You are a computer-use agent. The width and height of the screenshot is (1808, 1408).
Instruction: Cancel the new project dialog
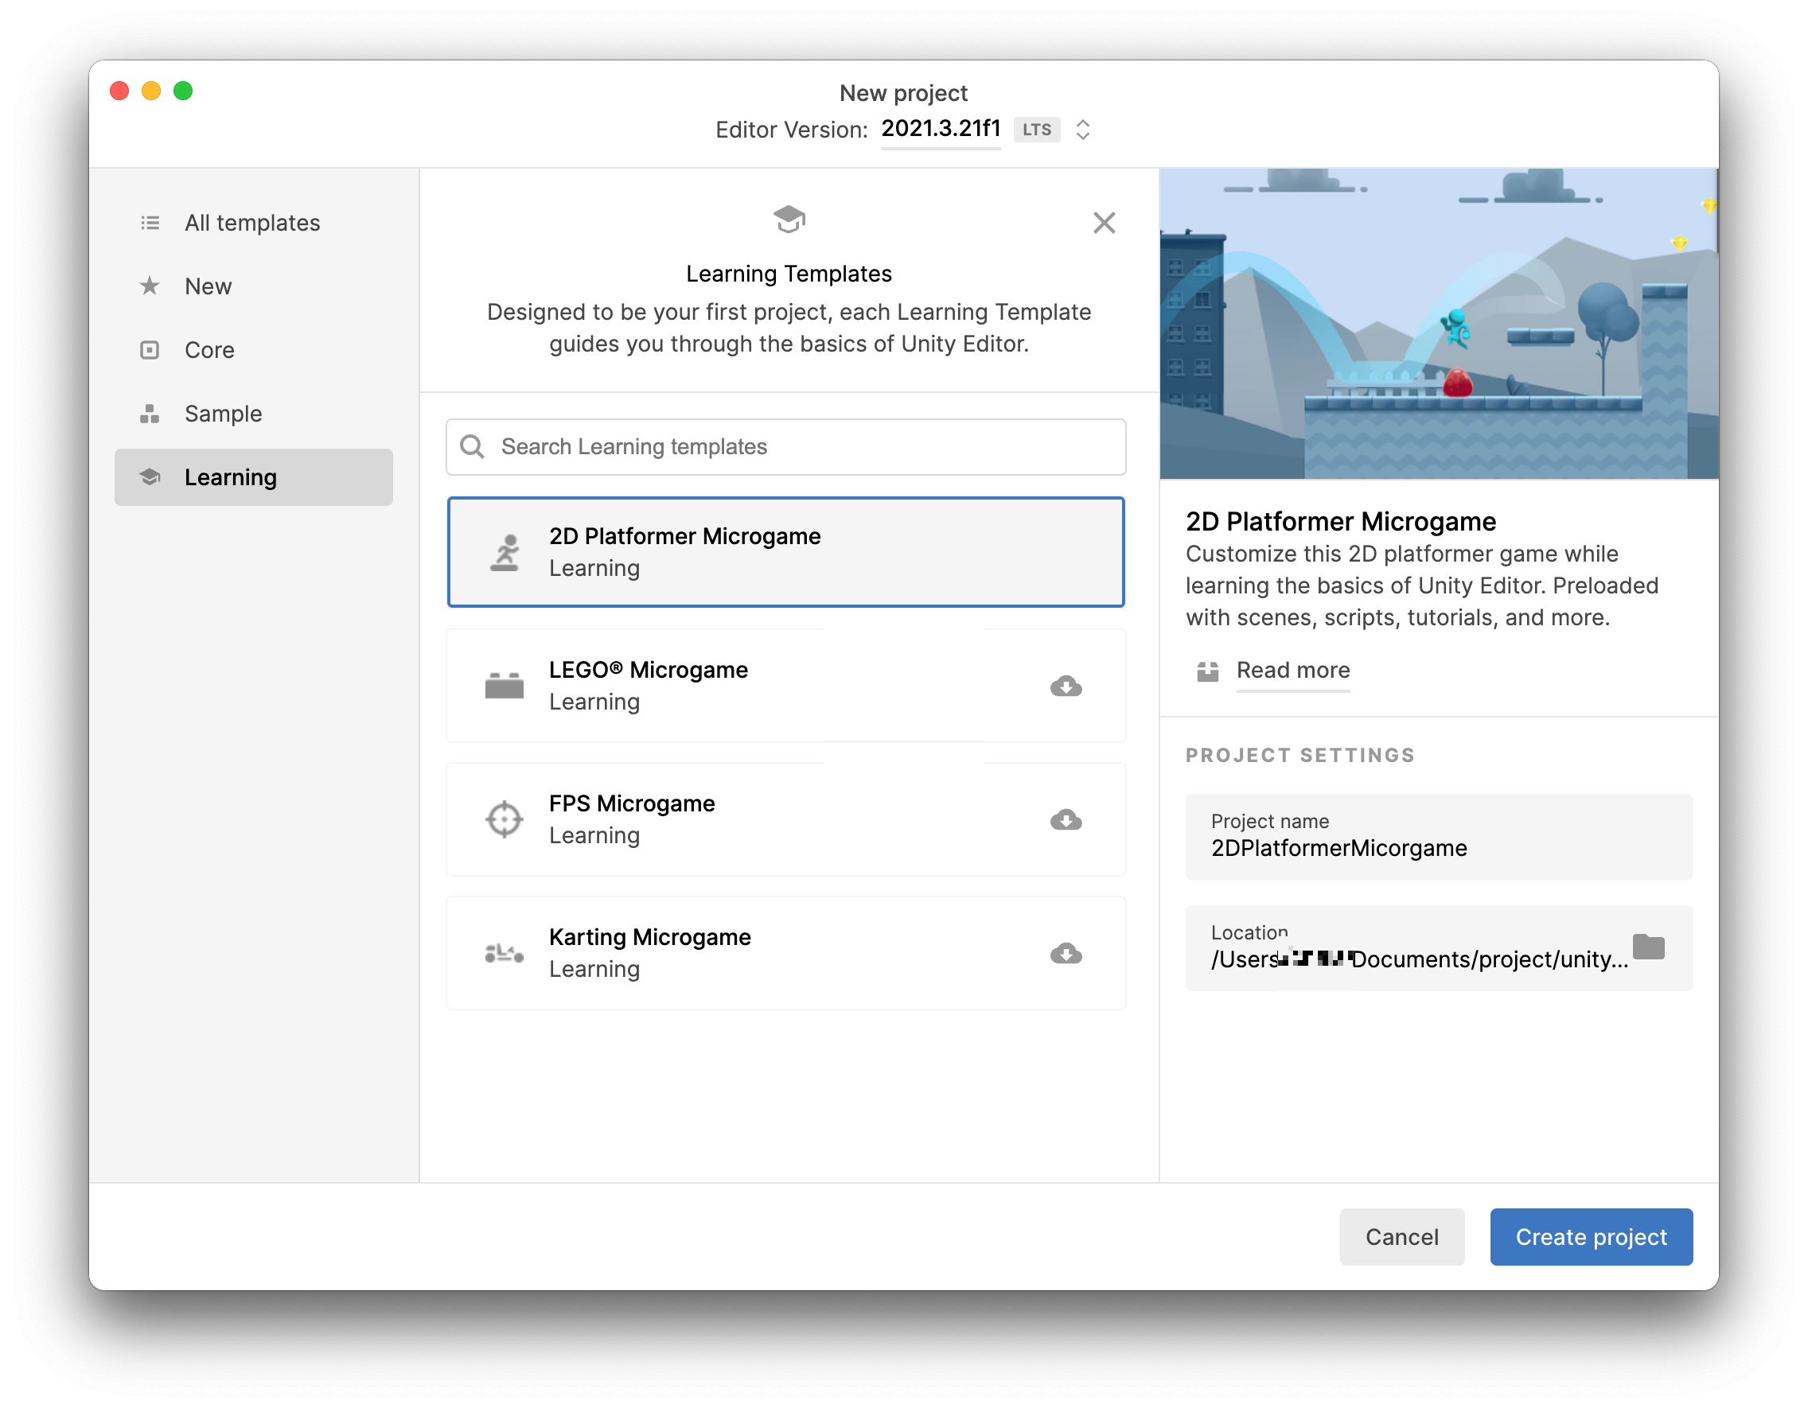[x=1401, y=1236]
